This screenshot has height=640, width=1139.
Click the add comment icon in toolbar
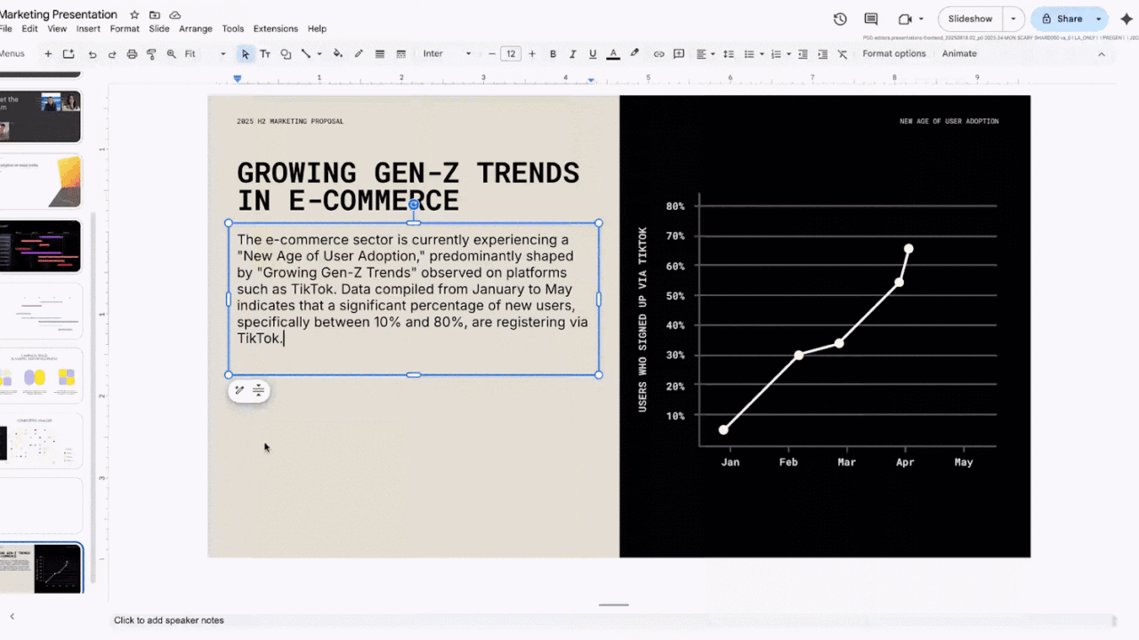[x=679, y=54]
